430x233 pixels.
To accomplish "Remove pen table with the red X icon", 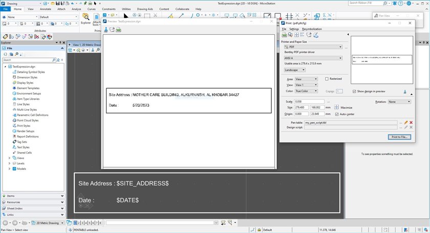I will 411,123.
